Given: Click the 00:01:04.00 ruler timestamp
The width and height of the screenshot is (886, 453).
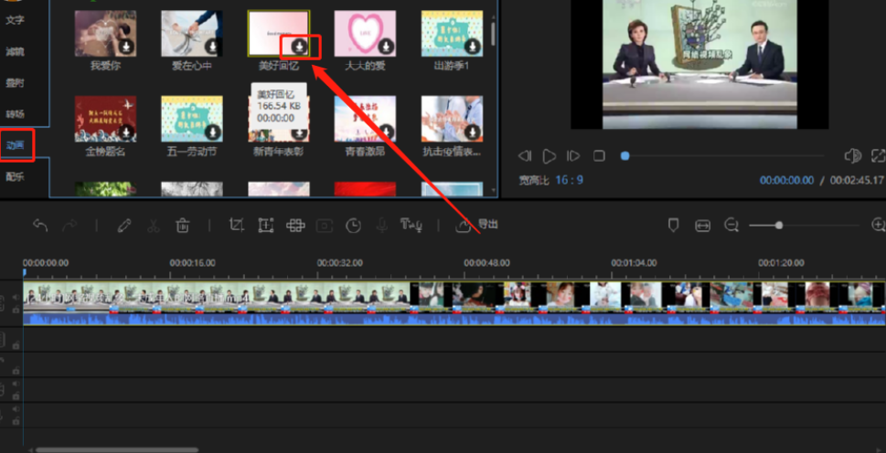Looking at the screenshot, I should 634,263.
